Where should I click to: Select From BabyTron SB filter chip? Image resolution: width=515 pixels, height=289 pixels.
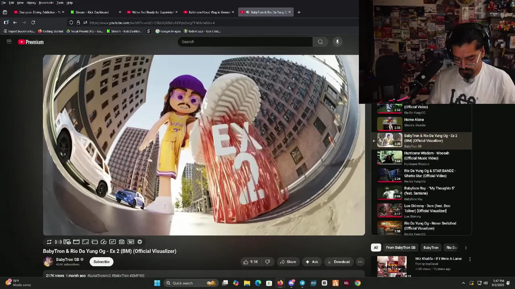(x=401, y=248)
